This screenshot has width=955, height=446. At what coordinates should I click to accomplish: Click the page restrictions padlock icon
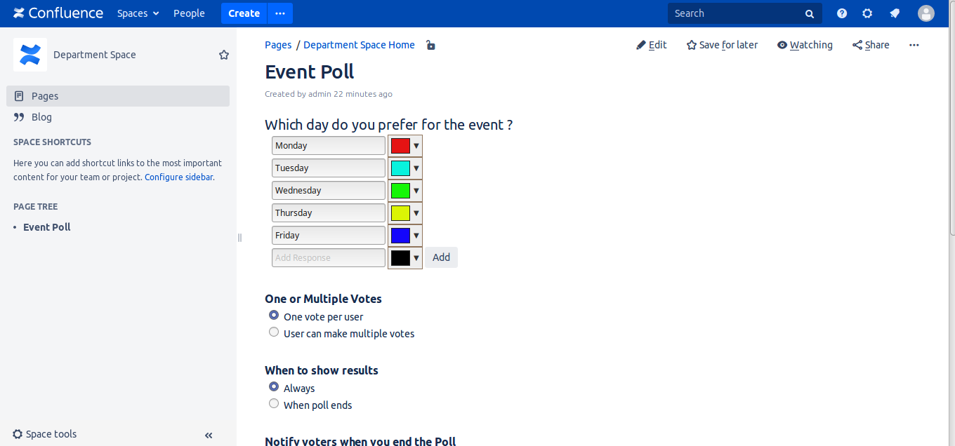430,46
